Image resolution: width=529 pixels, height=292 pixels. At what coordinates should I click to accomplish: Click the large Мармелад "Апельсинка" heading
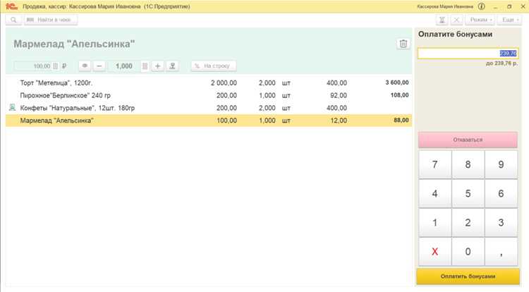74,44
